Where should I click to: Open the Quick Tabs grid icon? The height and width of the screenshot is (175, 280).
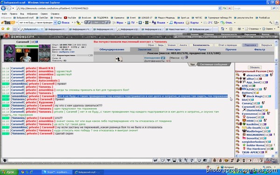pos(15,29)
